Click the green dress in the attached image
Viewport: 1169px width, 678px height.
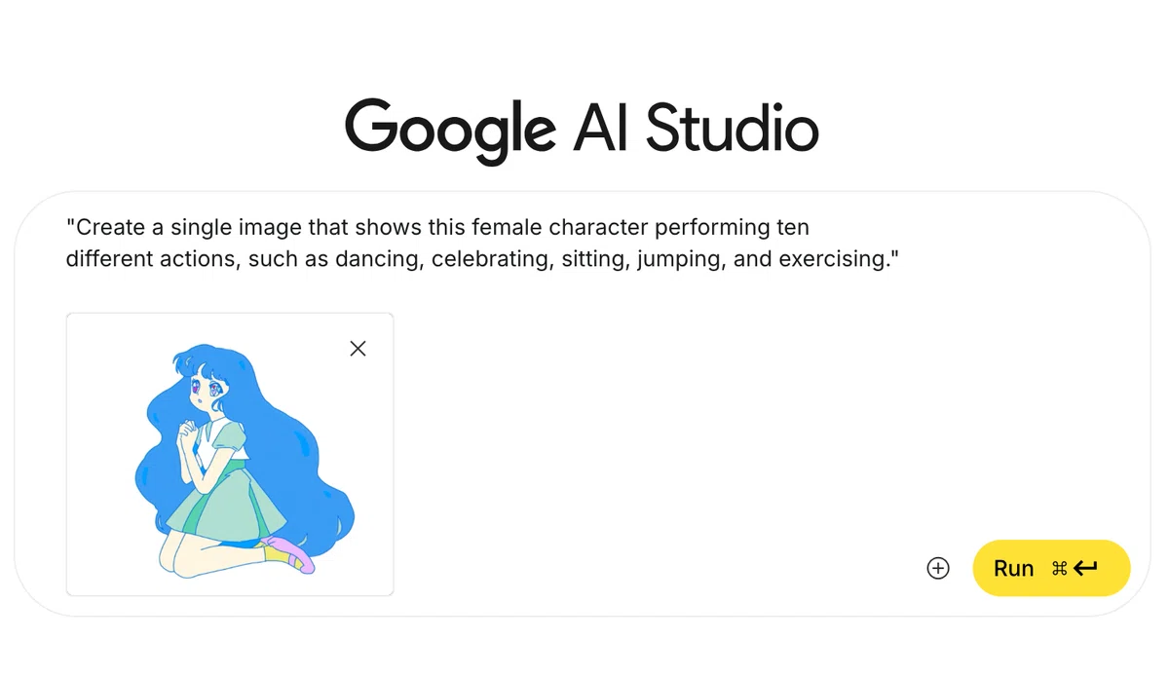226,497
